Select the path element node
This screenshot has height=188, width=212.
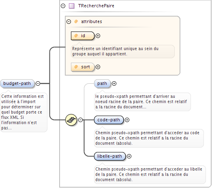coord(102,83)
